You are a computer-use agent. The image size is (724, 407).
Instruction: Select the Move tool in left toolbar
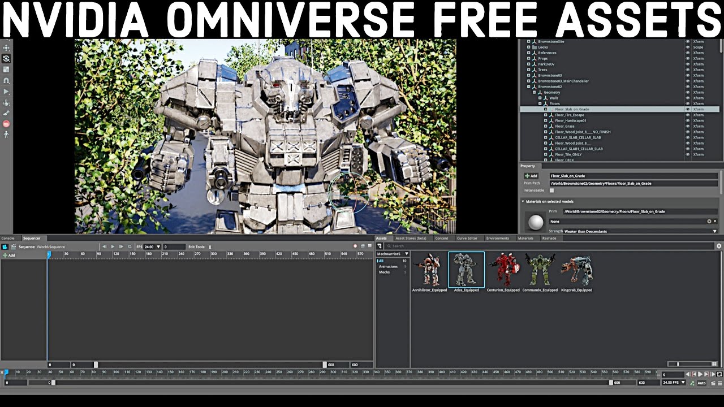click(6, 48)
